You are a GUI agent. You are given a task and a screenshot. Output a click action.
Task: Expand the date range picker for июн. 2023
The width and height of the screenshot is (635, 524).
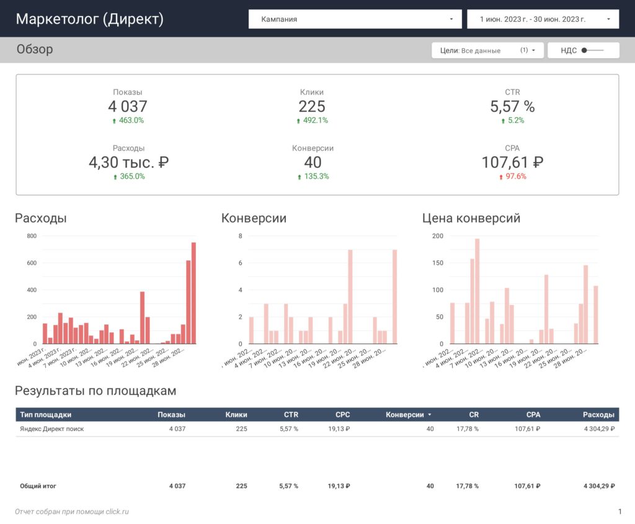coord(543,19)
